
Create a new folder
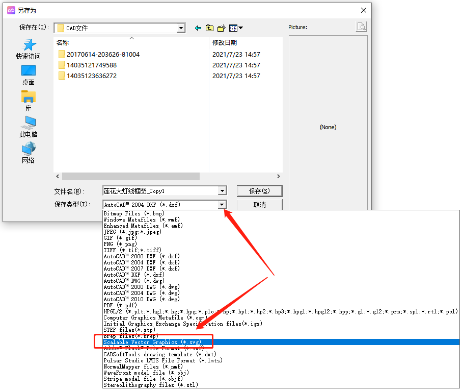pos(222,28)
